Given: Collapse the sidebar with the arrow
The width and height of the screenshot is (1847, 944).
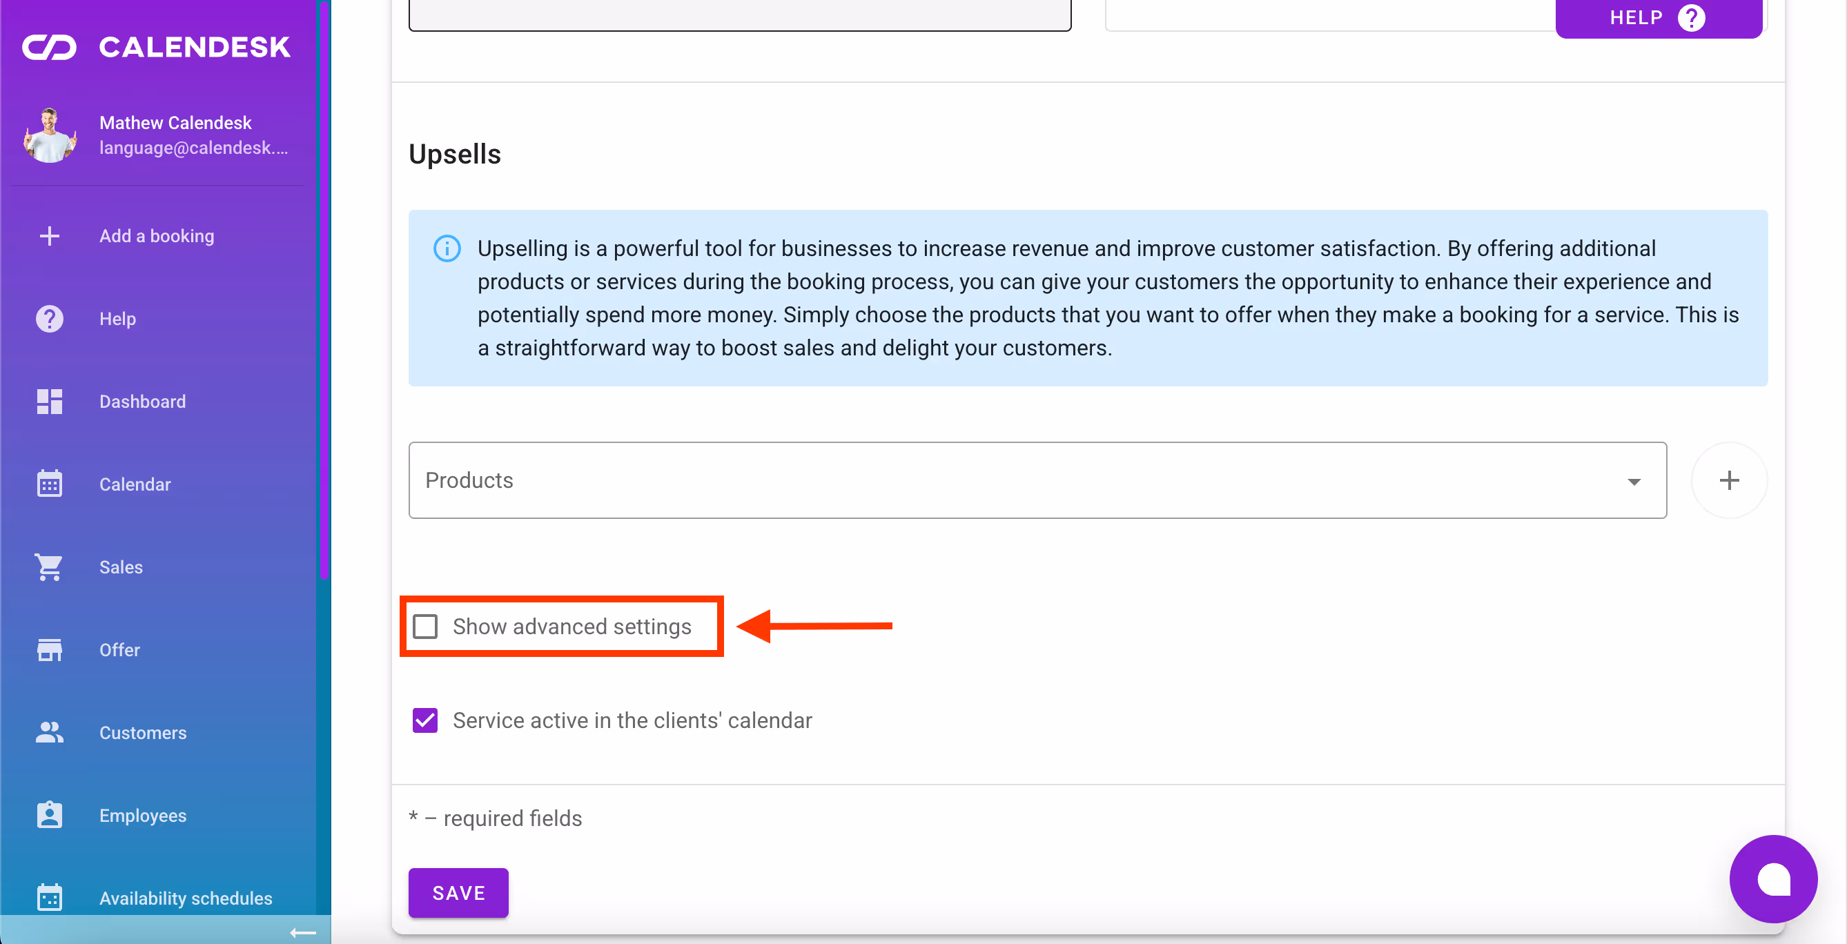Looking at the screenshot, I should 304,932.
